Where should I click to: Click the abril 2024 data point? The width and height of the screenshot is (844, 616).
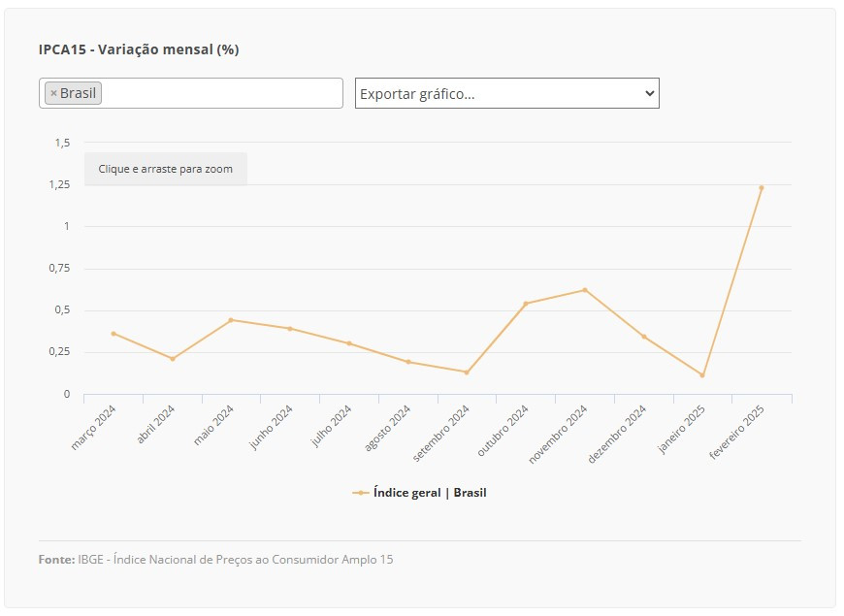click(173, 359)
